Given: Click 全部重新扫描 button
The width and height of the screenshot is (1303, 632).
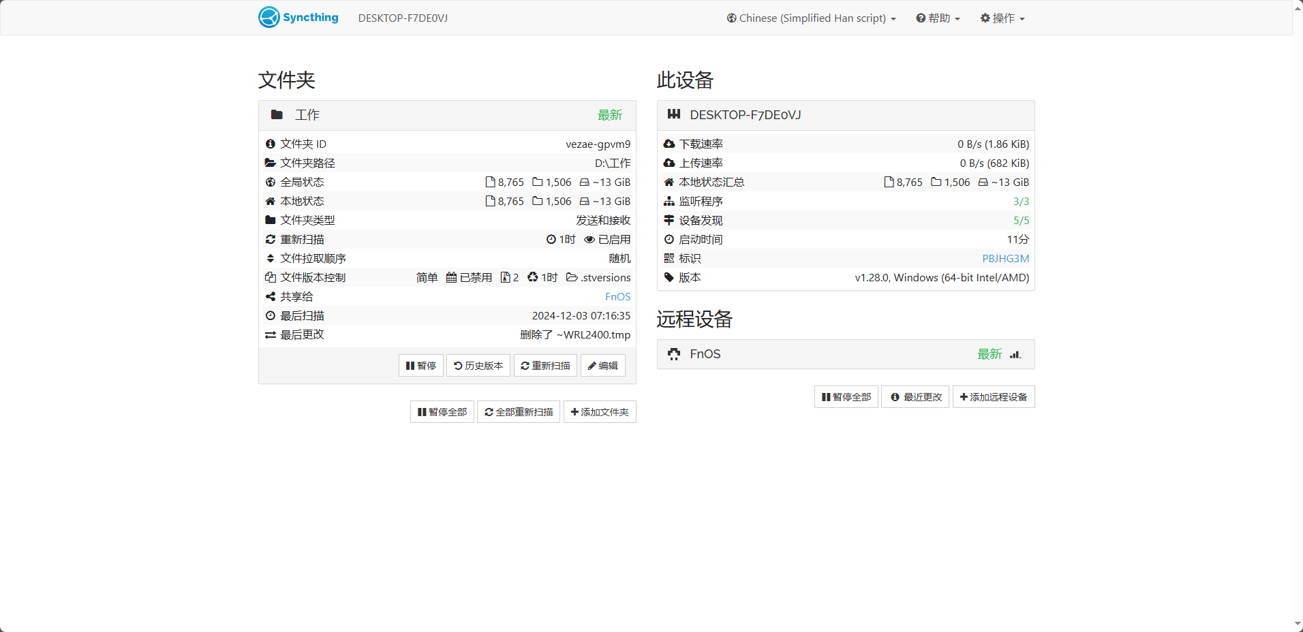Looking at the screenshot, I should click(519, 412).
